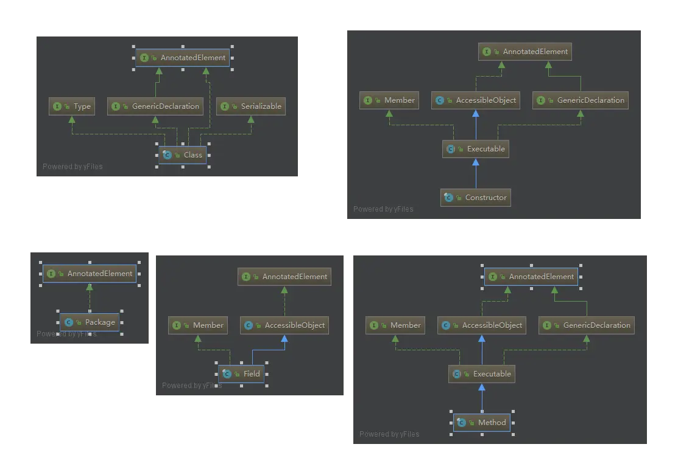This screenshot has height=475, width=678.
Task: Select AccessibleObject node in the Method diagram
Action: pos(482,325)
